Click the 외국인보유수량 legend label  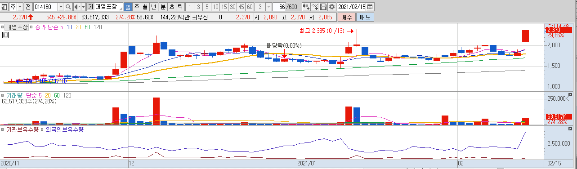click(x=64, y=129)
